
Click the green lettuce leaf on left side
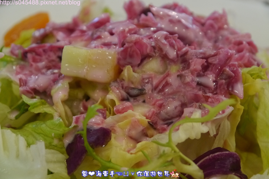coord(39,128)
